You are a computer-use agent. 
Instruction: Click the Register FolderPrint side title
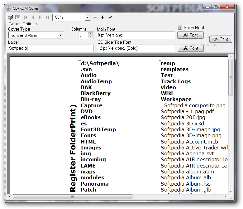coord(73,148)
